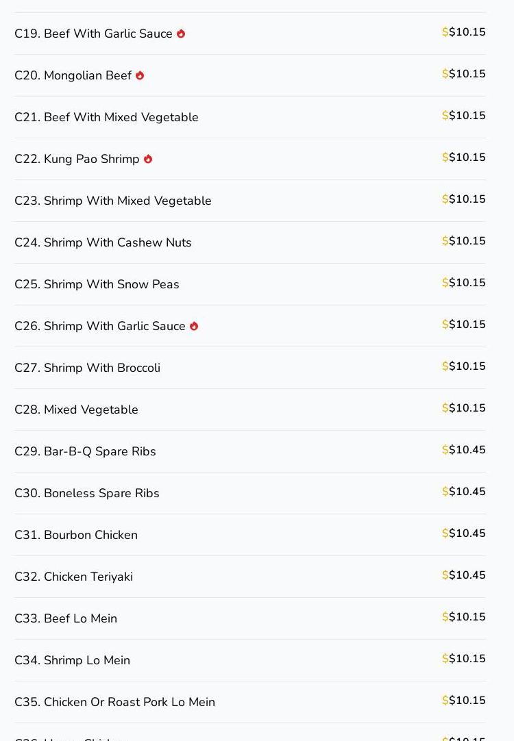The height and width of the screenshot is (741, 514).
Task: Click spicy flame icon beside Beef With Garlic Sauce
Action: click(x=181, y=34)
